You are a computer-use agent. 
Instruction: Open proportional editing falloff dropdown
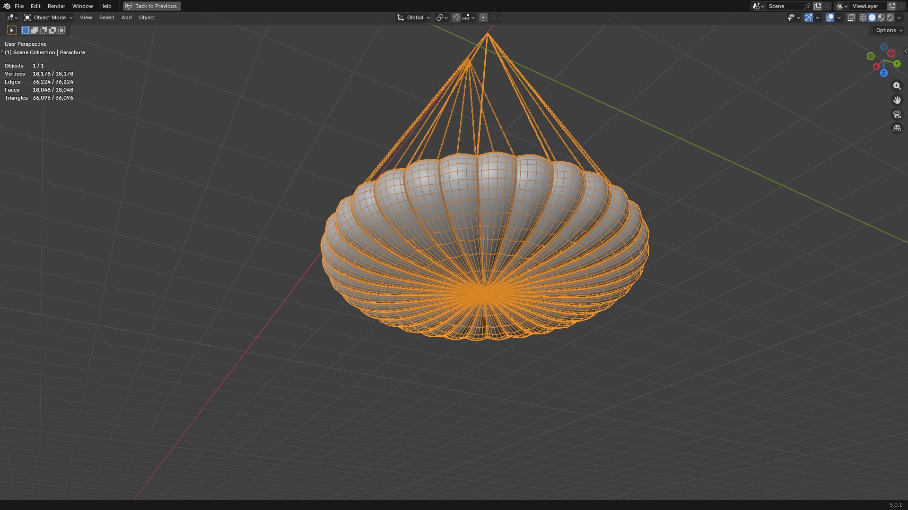496,17
